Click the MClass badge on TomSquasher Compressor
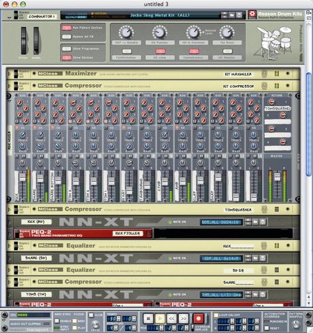Screen dimensions: 313x333 coord(50,209)
